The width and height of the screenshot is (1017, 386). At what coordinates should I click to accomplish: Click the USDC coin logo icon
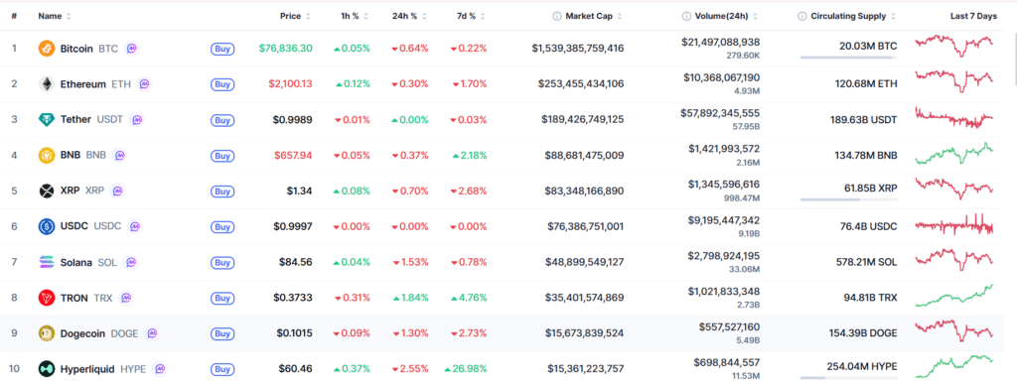pos(47,226)
